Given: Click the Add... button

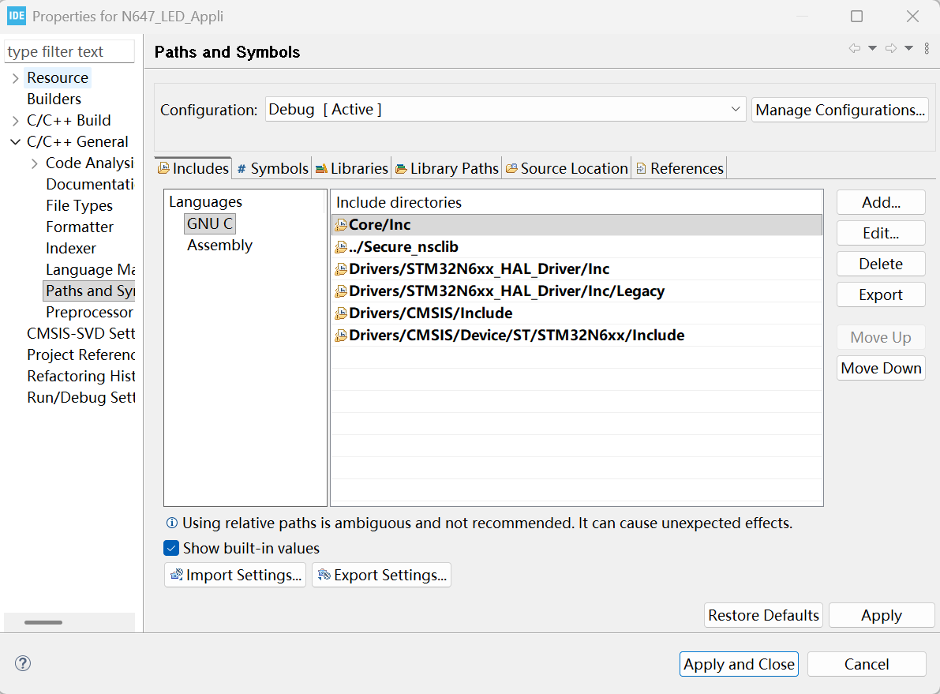Looking at the screenshot, I should pos(881,202).
